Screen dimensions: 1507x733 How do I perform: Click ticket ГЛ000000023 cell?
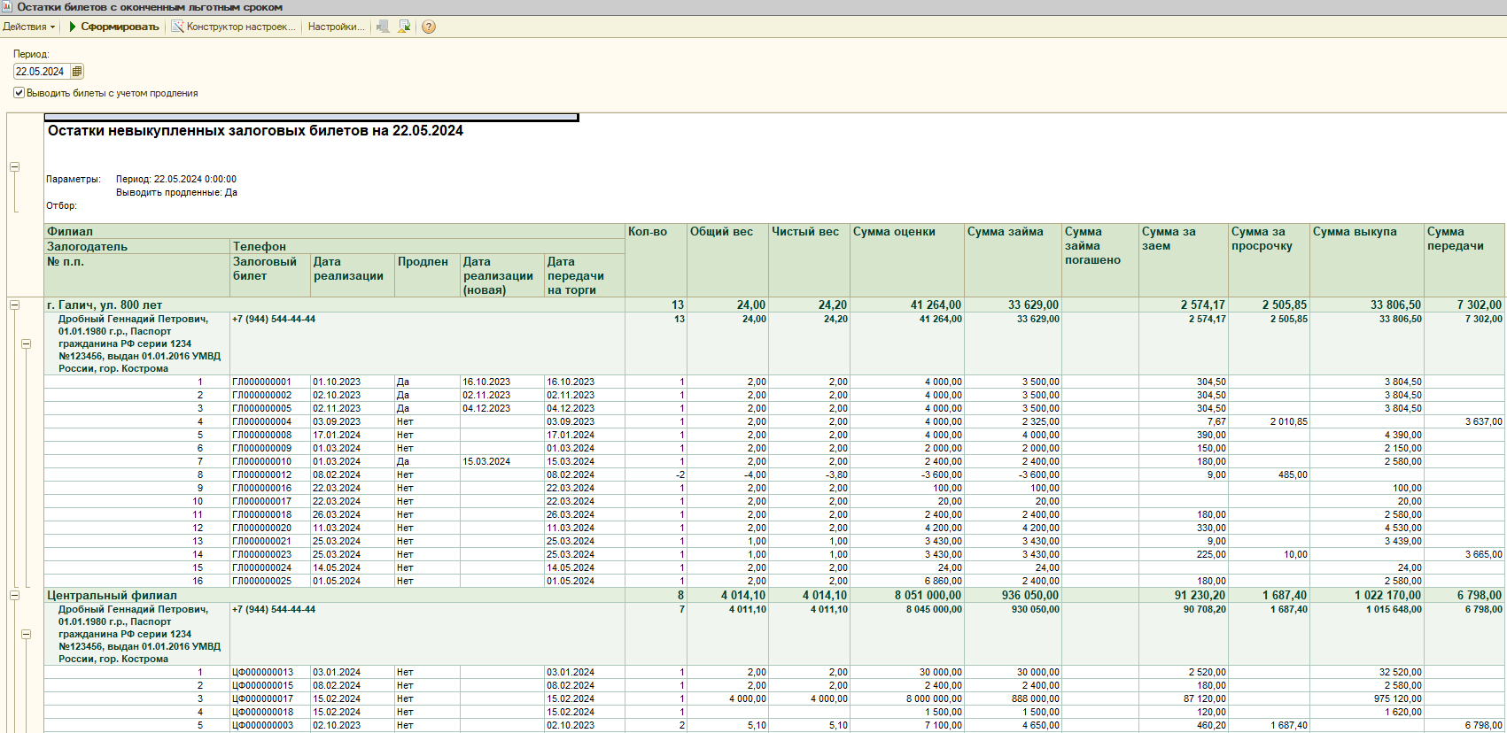[270, 554]
